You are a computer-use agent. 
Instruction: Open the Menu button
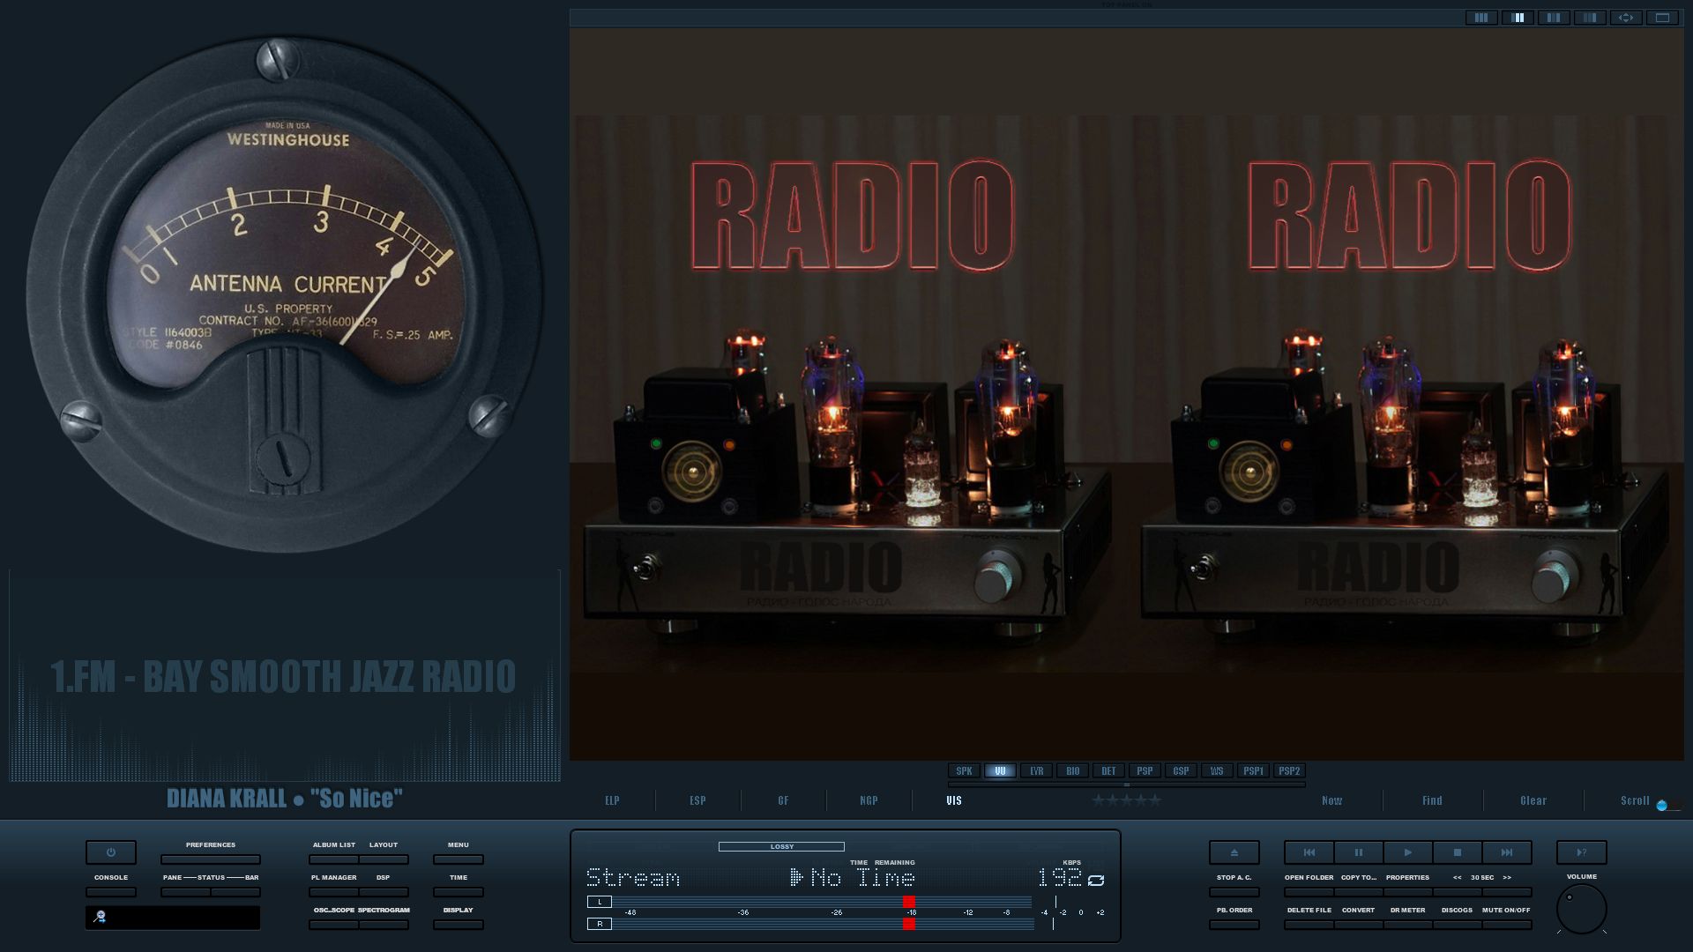[x=458, y=859]
